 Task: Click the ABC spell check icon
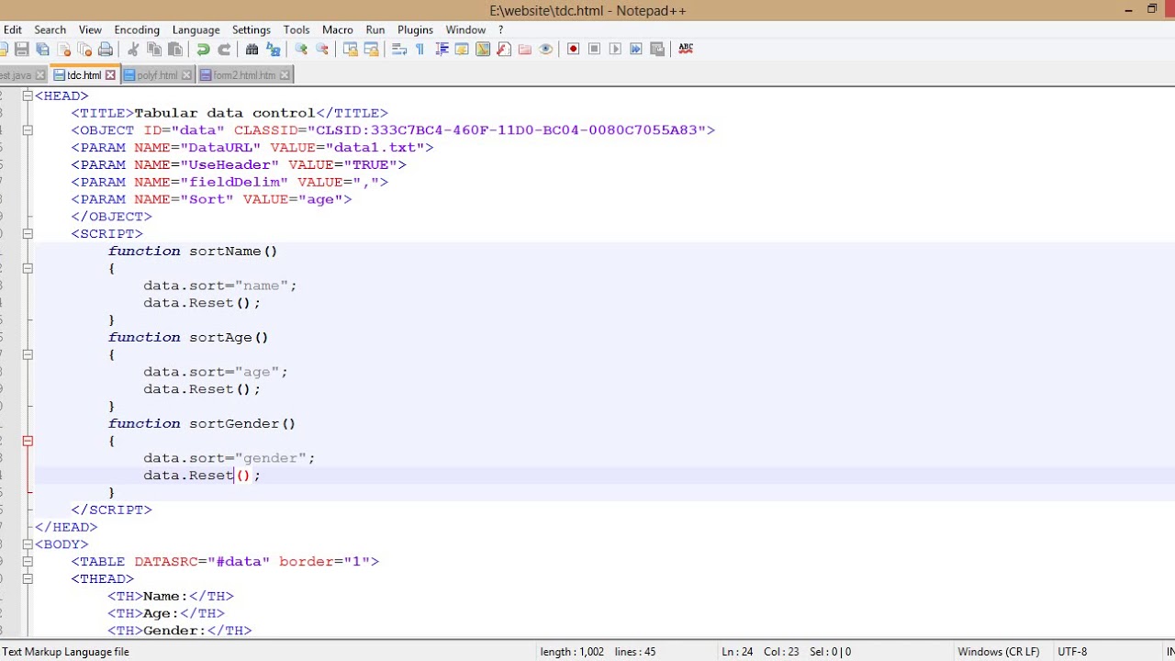coord(686,49)
